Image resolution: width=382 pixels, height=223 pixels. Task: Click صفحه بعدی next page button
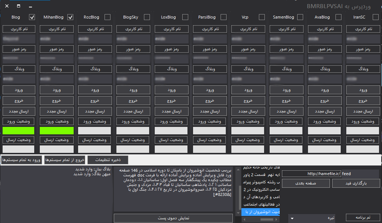(306, 183)
